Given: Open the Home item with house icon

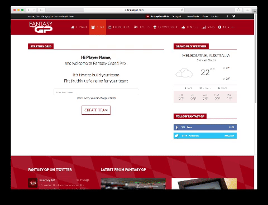Looking at the screenshot, I should [x=79, y=27].
